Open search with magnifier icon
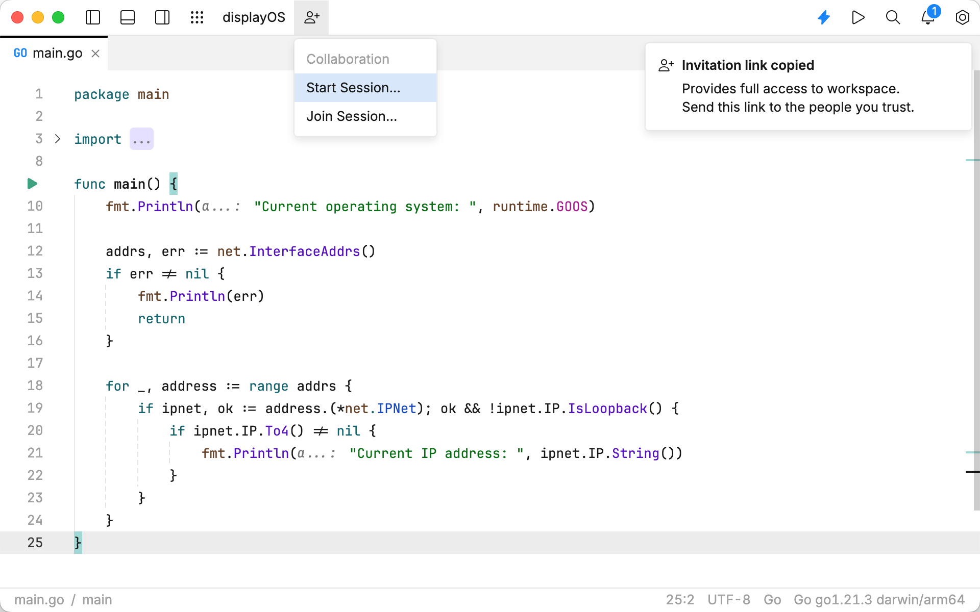The image size is (980, 612). [x=893, y=17]
